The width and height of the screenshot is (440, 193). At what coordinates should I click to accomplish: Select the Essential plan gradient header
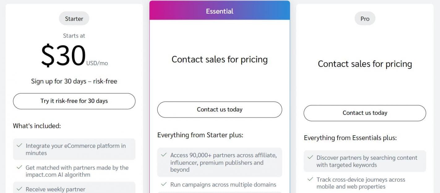220,11
